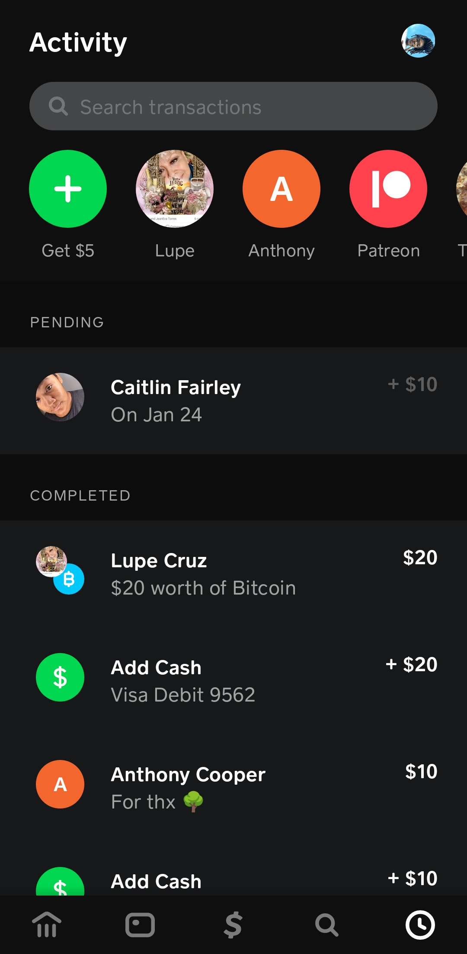Open the profile avatar in the header
Viewport: 467px width, 954px height.
418,41
